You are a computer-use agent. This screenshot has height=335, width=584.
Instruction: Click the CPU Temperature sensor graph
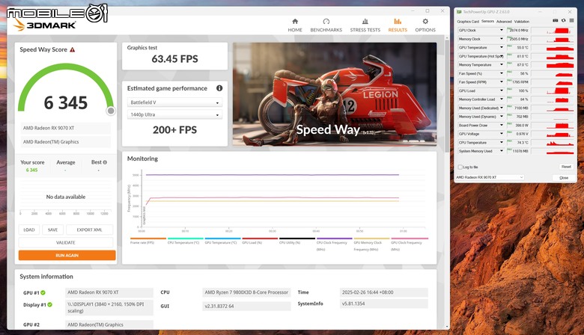553,142
